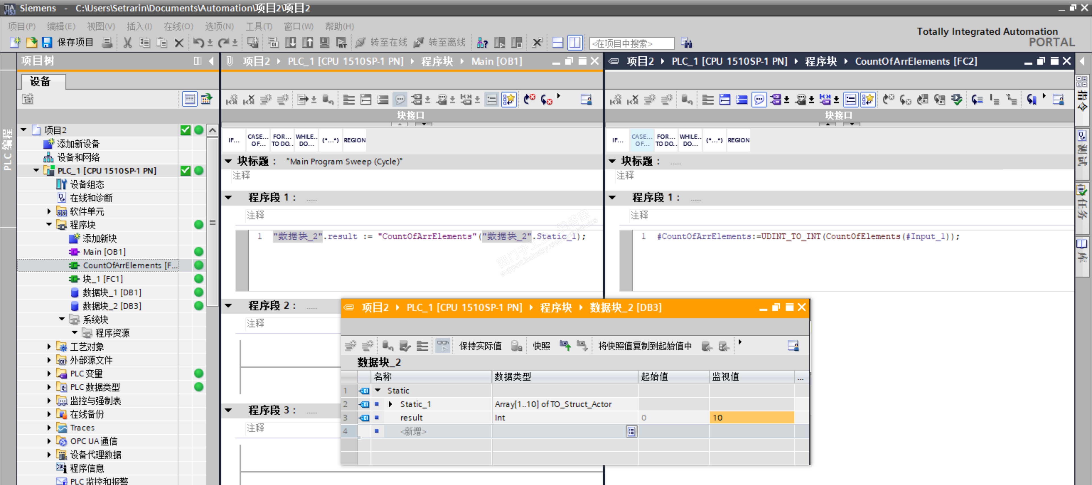
Task: Click 保持实际值 in data block toolbar
Action: pyautogui.click(x=480, y=346)
